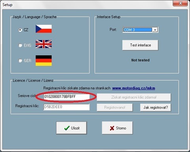The height and width of the screenshot is (152, 190).
Task: Click the Jak registrovat? button
Action: (x=156, y=107)
